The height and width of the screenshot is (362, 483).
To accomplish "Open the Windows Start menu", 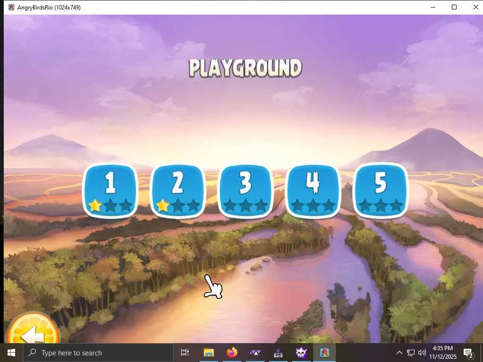I will point(11,353).
